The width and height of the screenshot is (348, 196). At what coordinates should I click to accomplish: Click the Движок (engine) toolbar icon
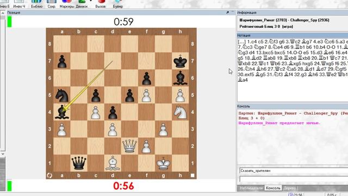point(82,4)
